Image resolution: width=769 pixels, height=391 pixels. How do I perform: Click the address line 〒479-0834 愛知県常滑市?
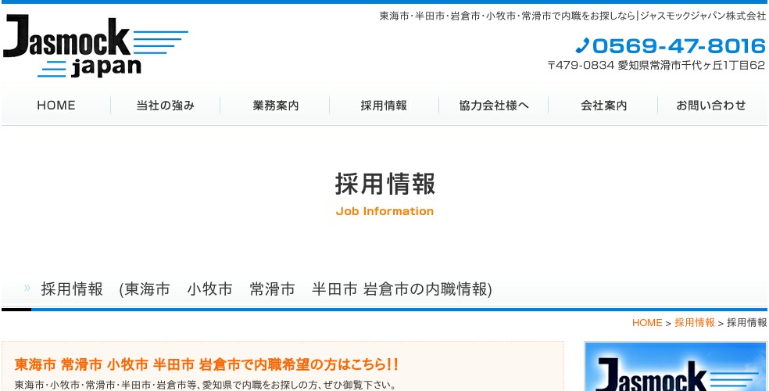656,65
